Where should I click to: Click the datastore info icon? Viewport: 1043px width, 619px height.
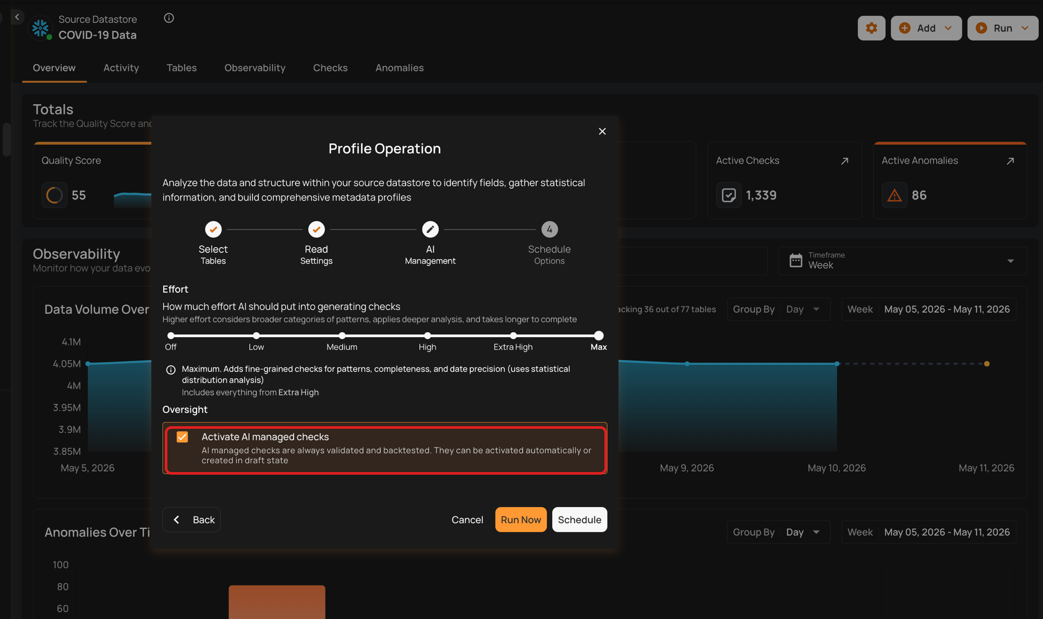click(169, 18)
